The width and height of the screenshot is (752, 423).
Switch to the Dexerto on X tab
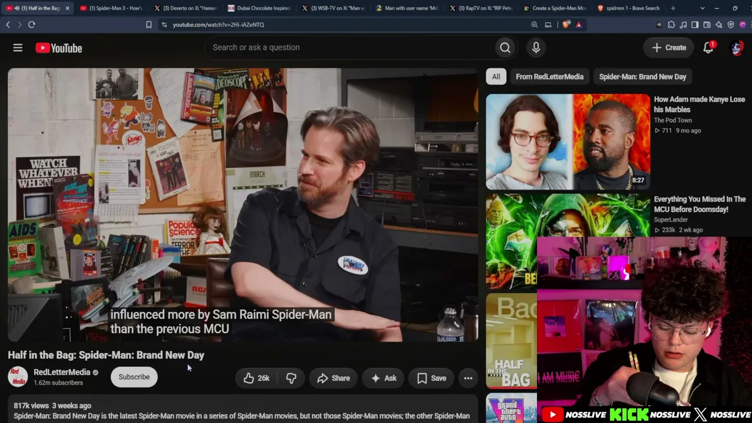coord(186,8)
